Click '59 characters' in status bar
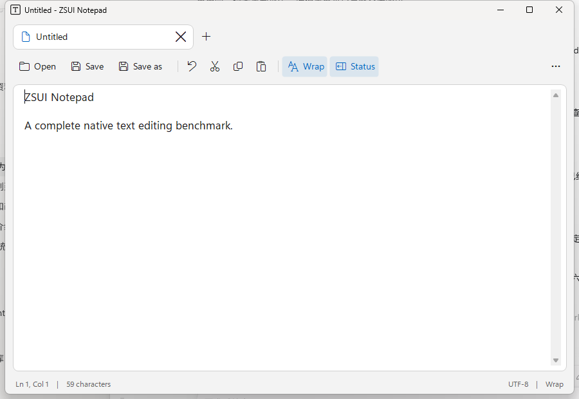The height and width of the screenshot is (399, 579). pos(89,384)
